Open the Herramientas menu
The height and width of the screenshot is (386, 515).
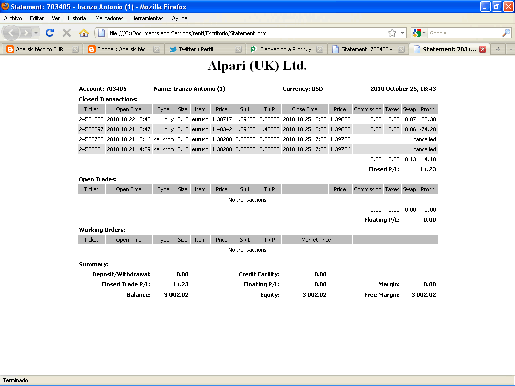pos(147,18)
